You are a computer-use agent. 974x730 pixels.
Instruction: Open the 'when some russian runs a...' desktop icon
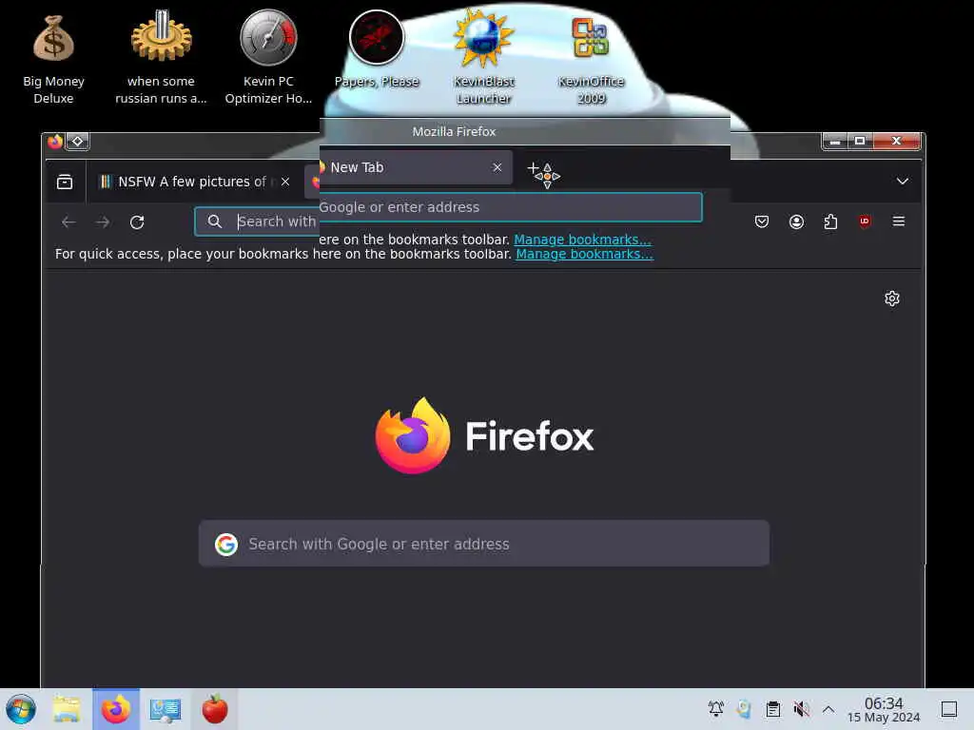(161, 57)
